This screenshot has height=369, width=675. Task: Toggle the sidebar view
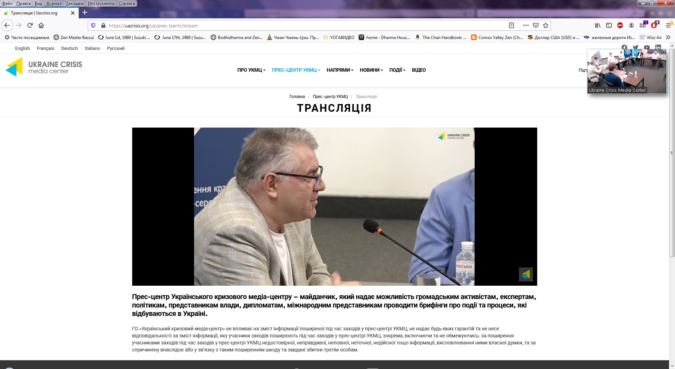click(x=609, y=25)
